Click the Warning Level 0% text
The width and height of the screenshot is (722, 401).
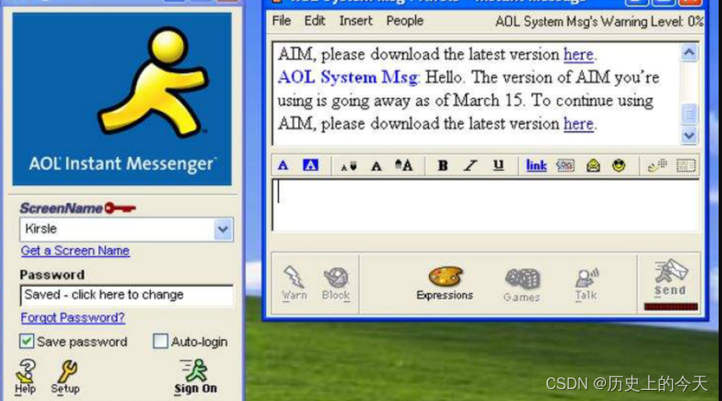pyautogui.click(x=599, y=21)
